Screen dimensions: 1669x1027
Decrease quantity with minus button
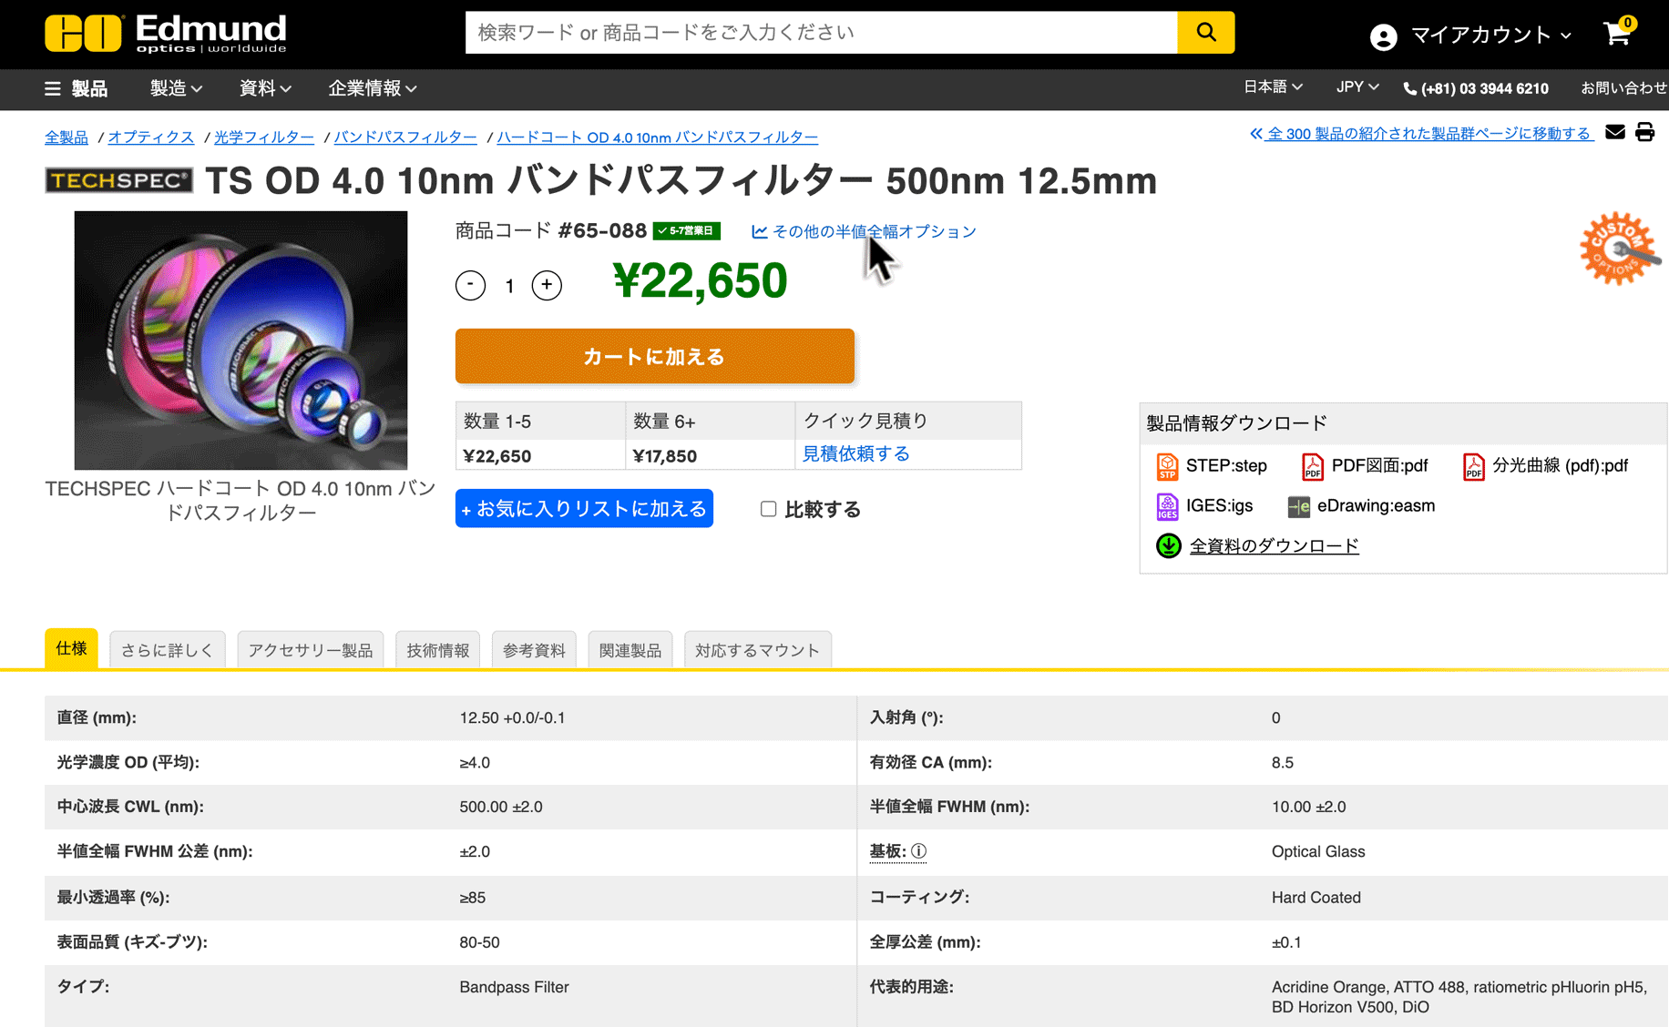pyautogui.click(x=470, y=285)
